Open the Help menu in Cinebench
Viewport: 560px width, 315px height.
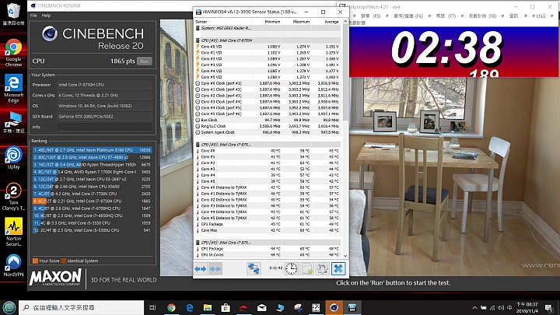point(46,16)
